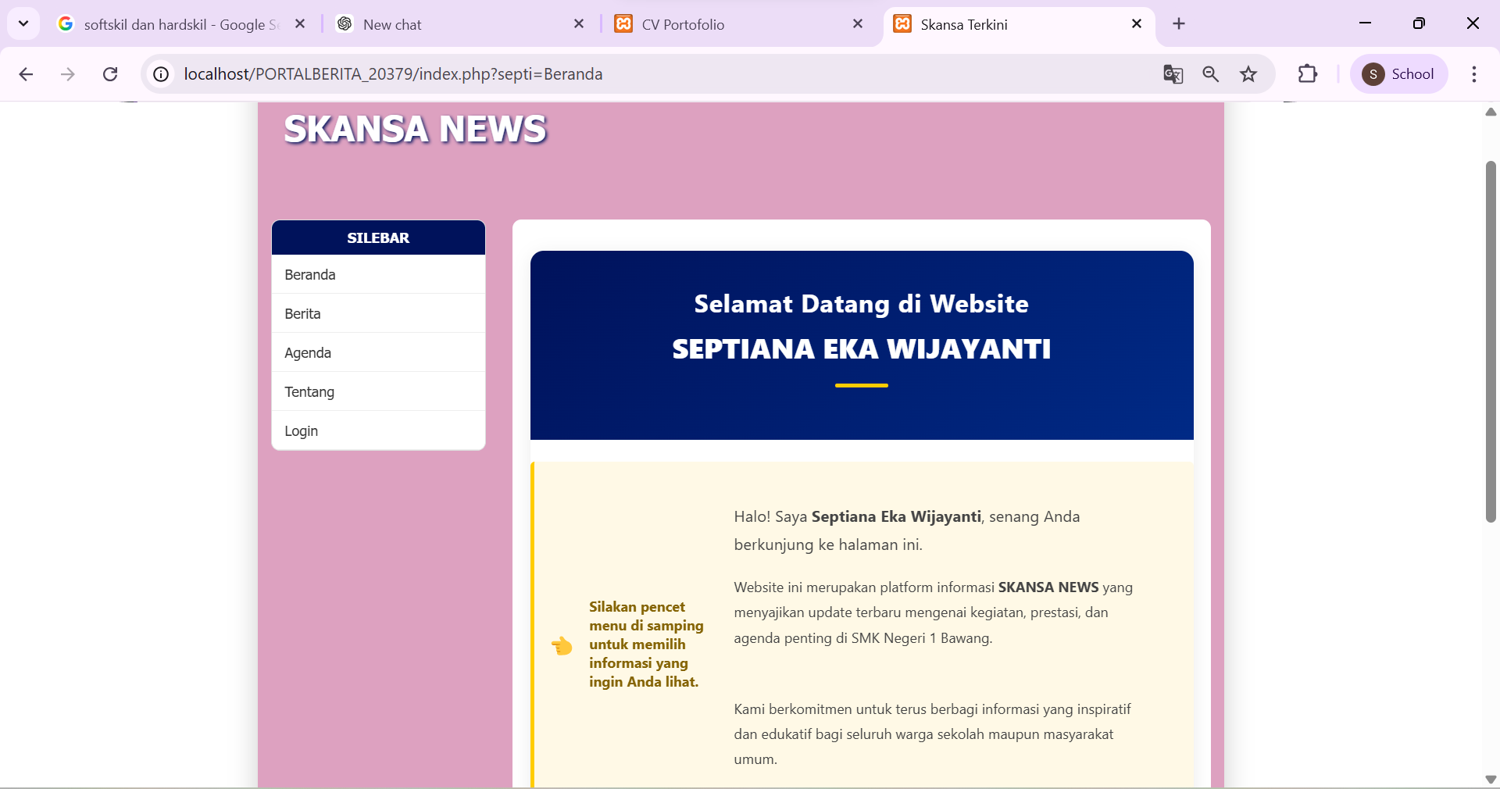
Task: Open Chrome's three-dot menu
Action: pos(1474,74)
